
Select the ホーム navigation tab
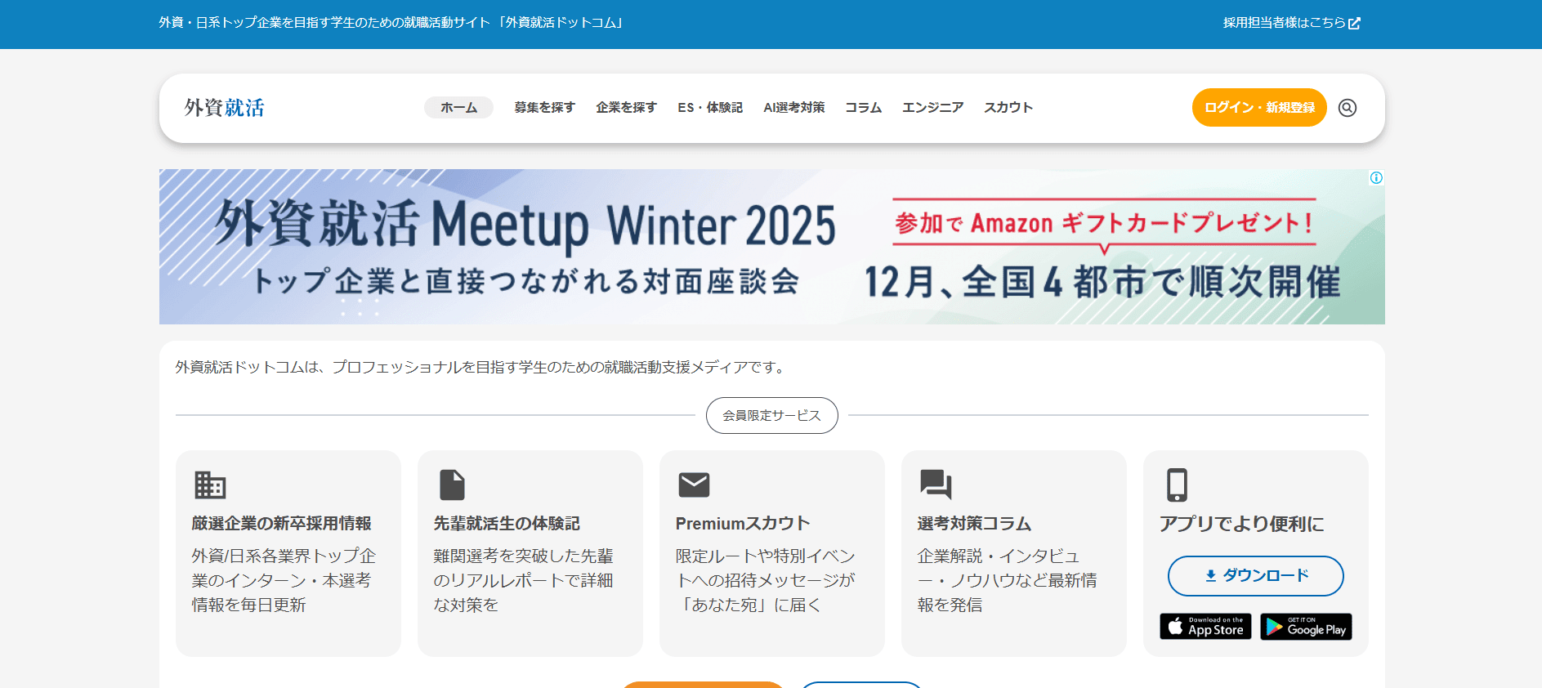click(458, 108)
